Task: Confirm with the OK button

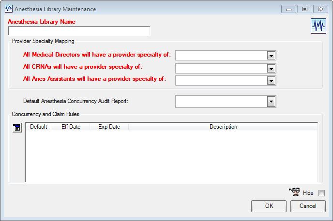Action: 269,206
